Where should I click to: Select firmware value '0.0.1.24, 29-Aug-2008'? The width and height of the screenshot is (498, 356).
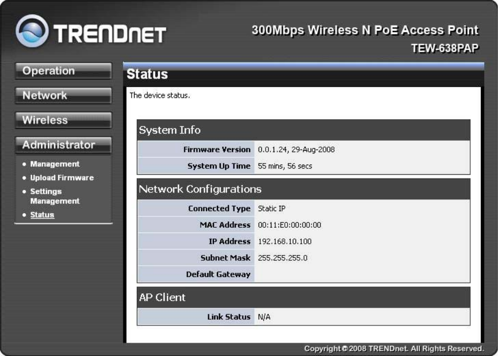click(x=296, y=149)
